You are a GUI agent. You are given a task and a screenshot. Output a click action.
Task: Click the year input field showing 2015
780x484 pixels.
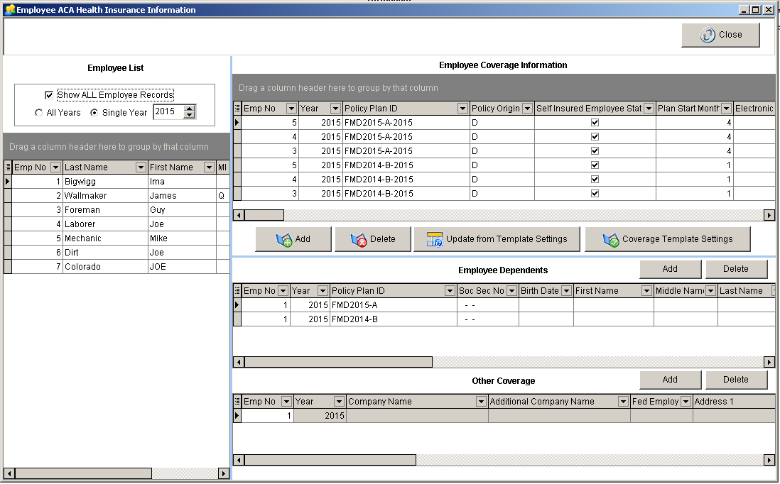click(x=168, y=112)
